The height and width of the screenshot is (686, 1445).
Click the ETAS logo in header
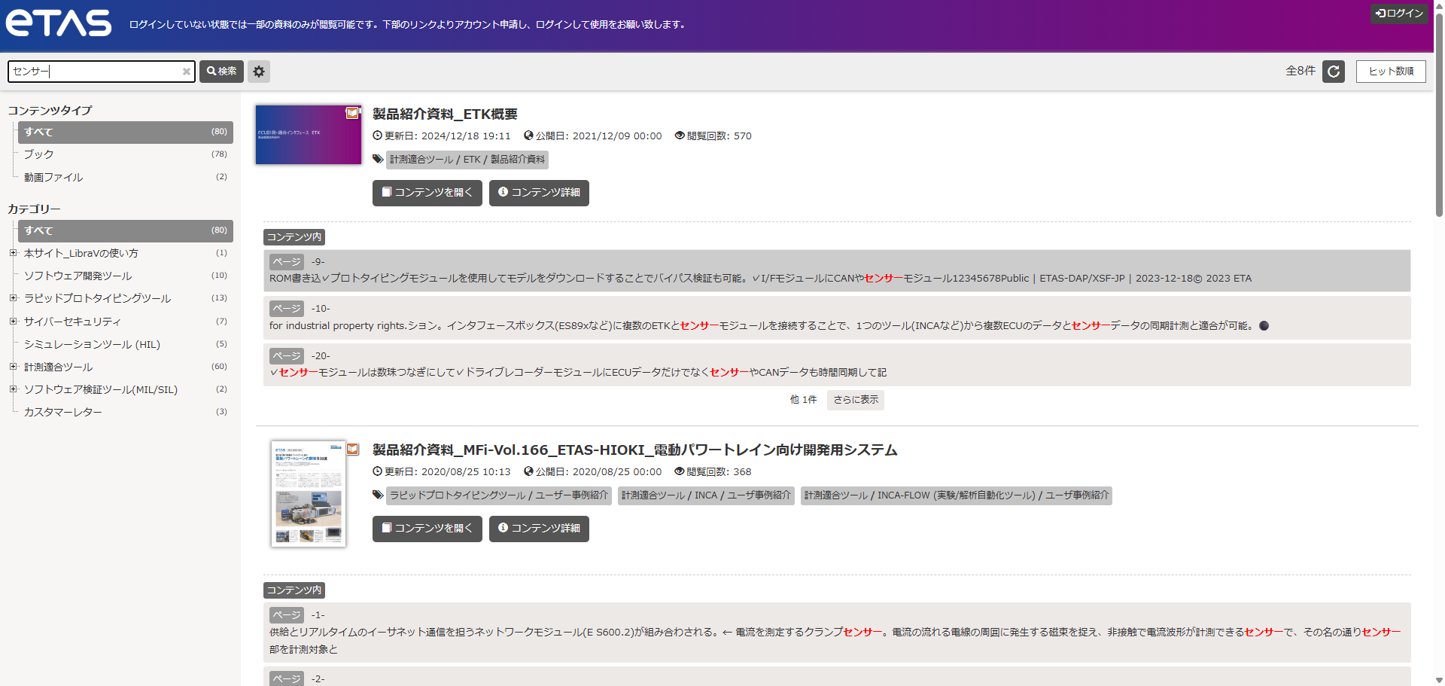coord(59,23)
